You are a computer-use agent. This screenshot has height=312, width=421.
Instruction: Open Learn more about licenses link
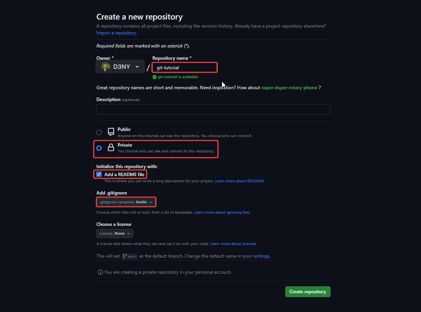[233, 244]
